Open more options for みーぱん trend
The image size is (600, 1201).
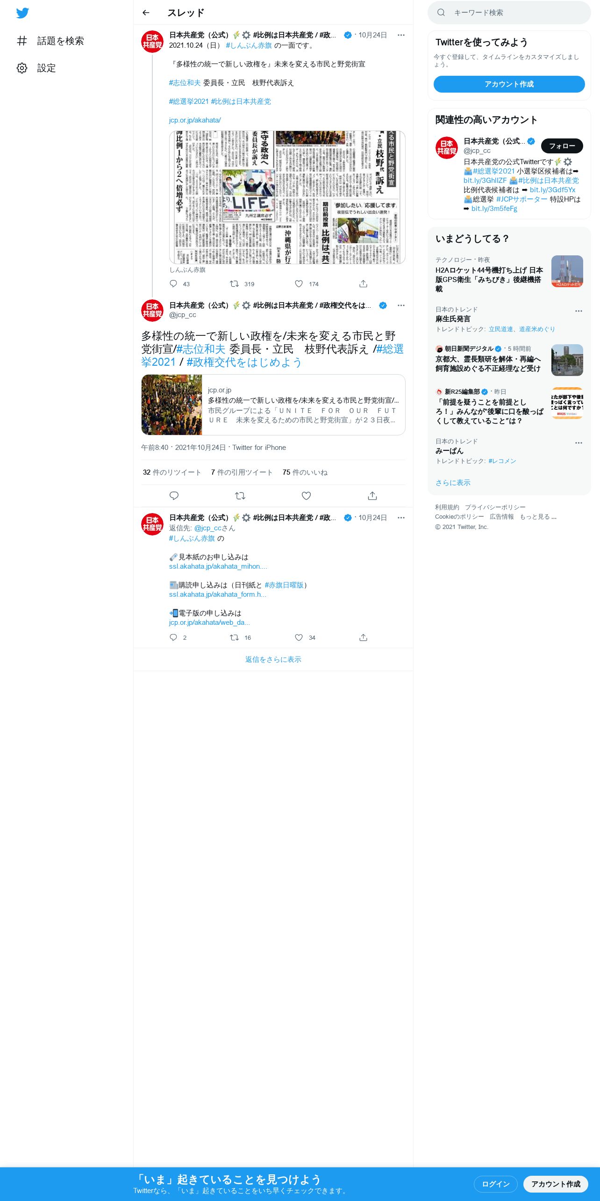click(x=579, y=443)
